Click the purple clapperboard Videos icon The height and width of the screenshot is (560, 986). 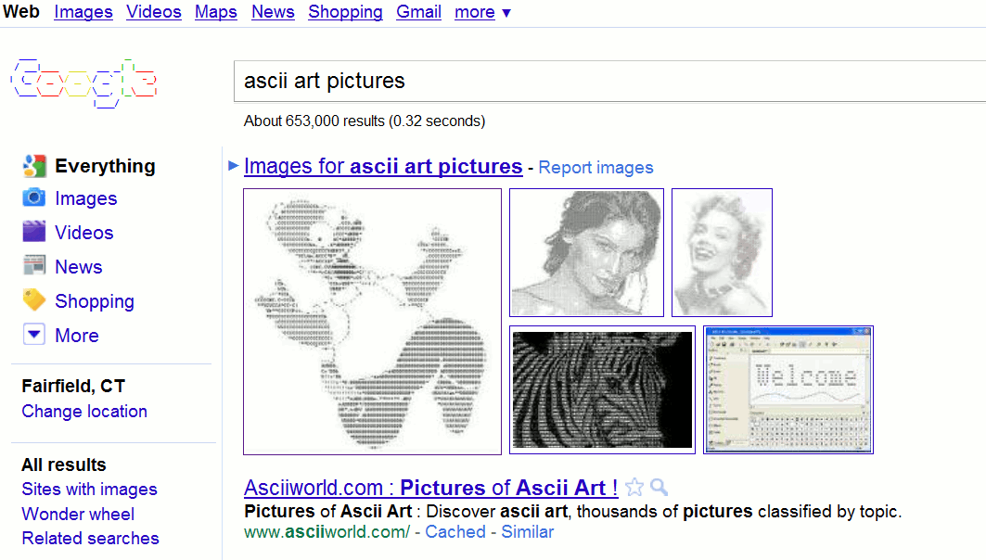tap(34, 232)
